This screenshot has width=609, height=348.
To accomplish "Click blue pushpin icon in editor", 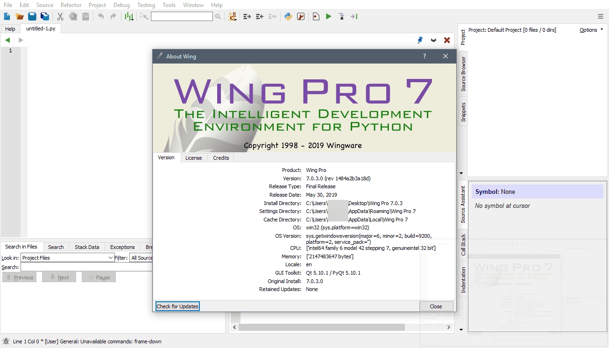I will pyautogui.click(x=420, y=40).
